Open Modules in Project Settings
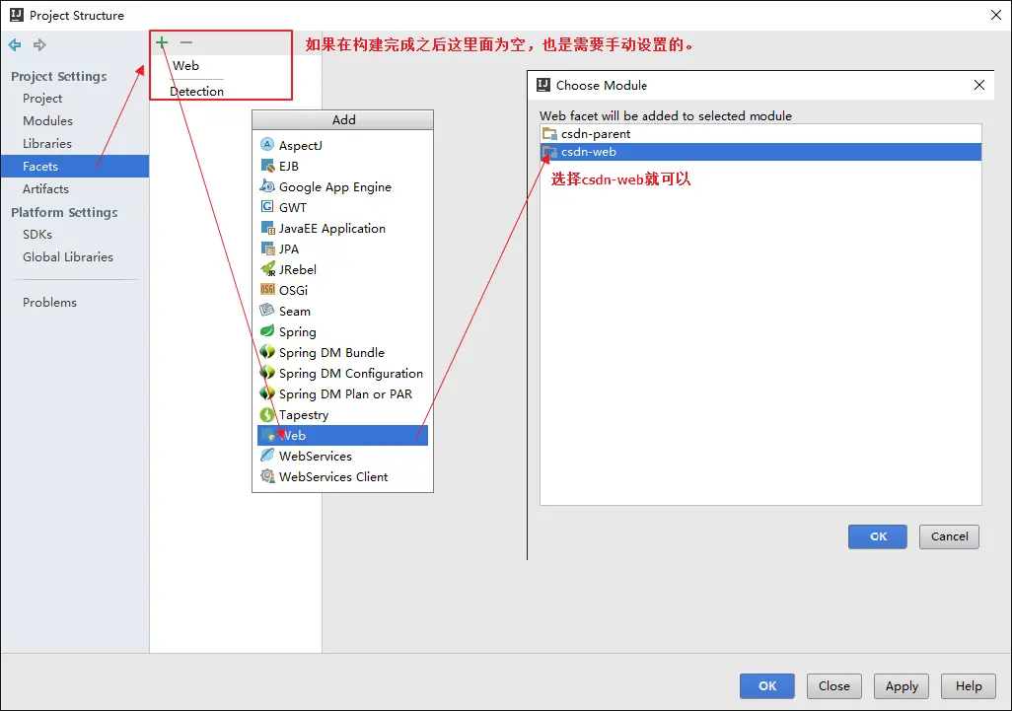The height and width of the screenshot is (711, 1012). tap(46, 120)
